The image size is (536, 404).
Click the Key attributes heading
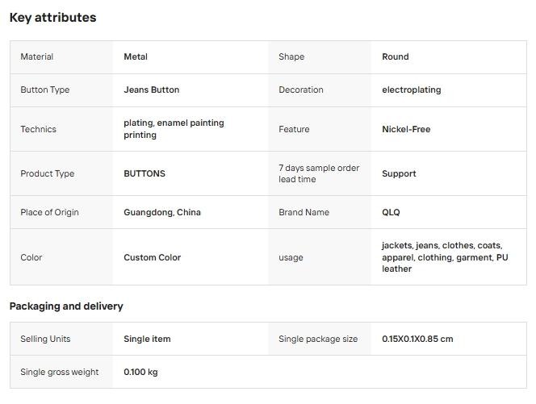(53, 18)
